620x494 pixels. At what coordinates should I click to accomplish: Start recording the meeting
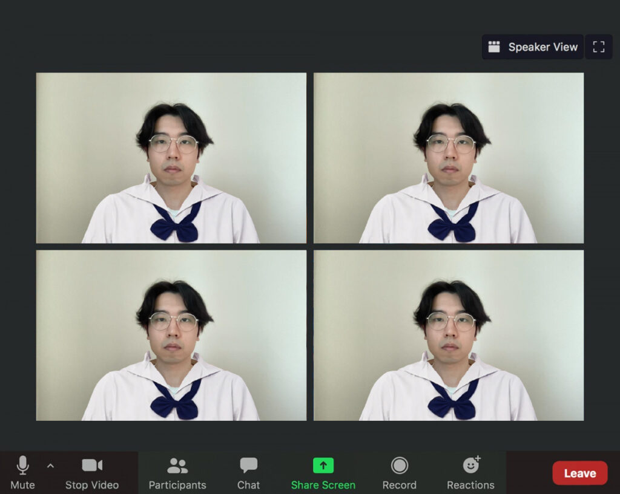pos(400,473)
